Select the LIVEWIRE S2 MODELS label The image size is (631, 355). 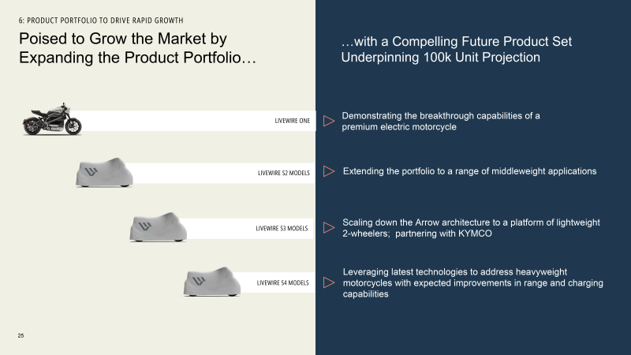pos(284,172)
